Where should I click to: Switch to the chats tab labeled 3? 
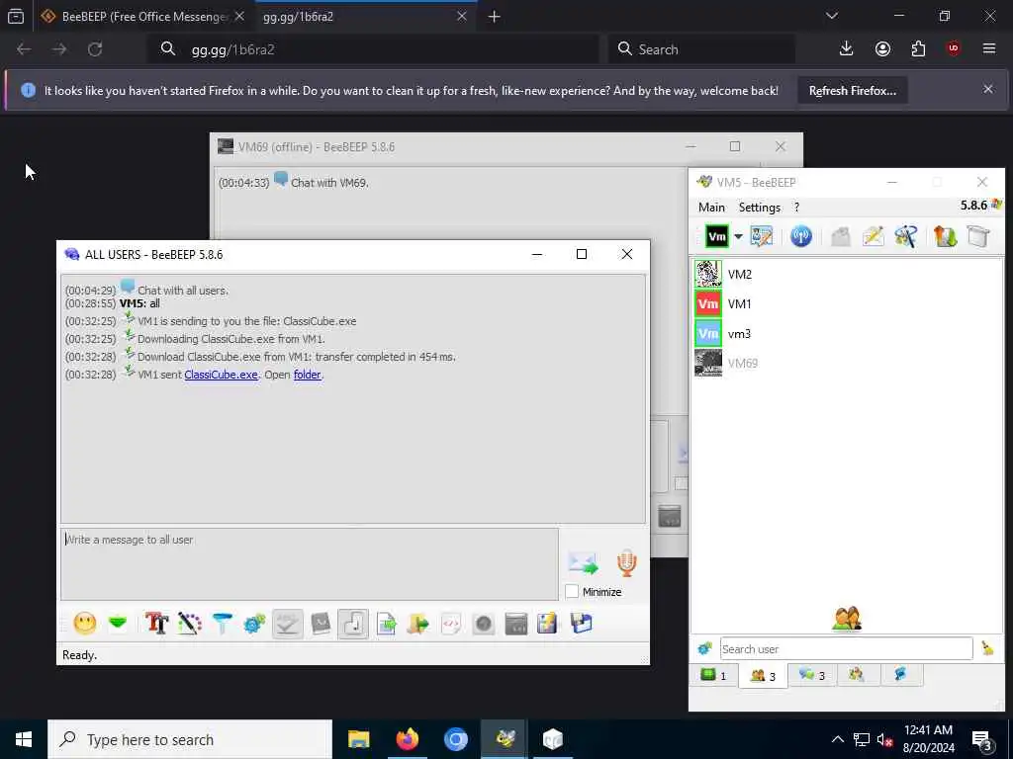[x=812, y=675]
